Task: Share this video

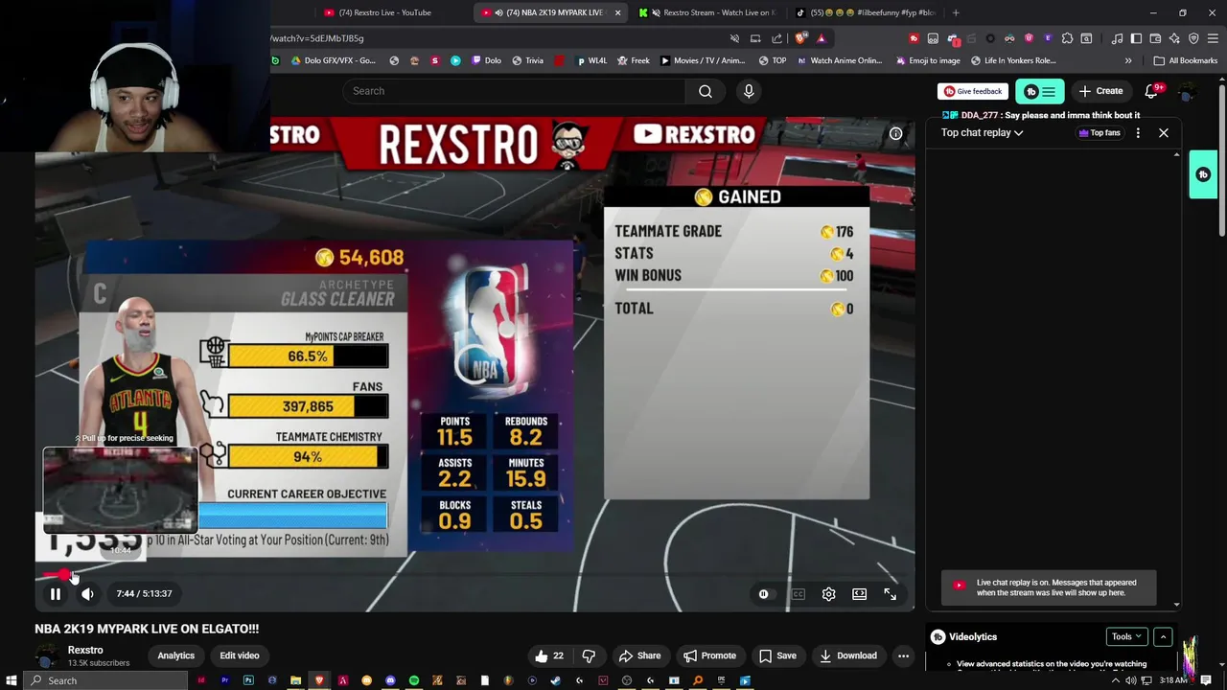Action: [x=639, y=655]
